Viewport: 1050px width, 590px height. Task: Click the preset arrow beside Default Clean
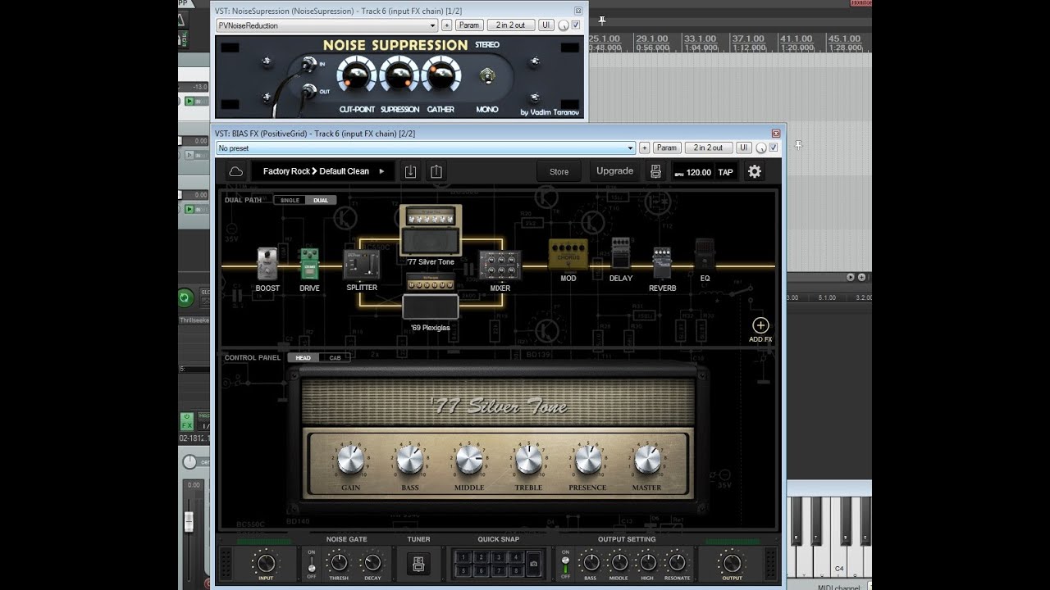[x=381, y=171]
